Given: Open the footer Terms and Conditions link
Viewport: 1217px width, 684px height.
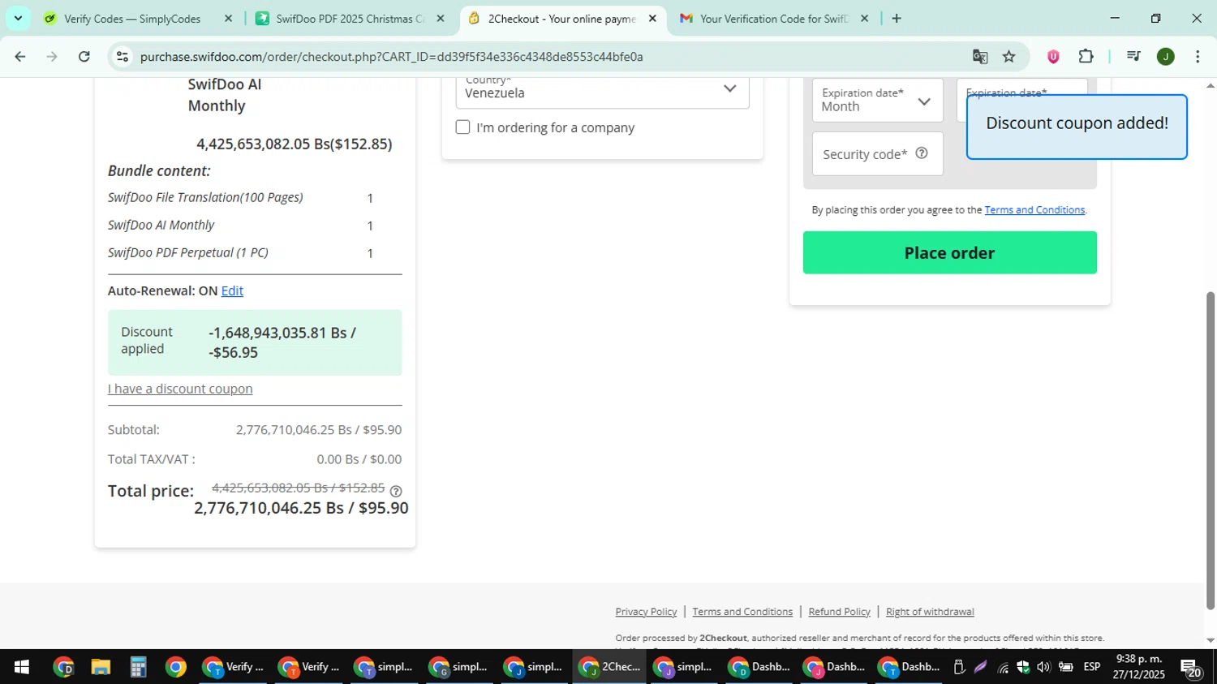Looking at the screenshot, I should [742, 612].
